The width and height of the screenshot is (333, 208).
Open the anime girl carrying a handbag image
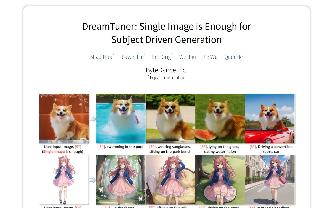coord(270,179)
